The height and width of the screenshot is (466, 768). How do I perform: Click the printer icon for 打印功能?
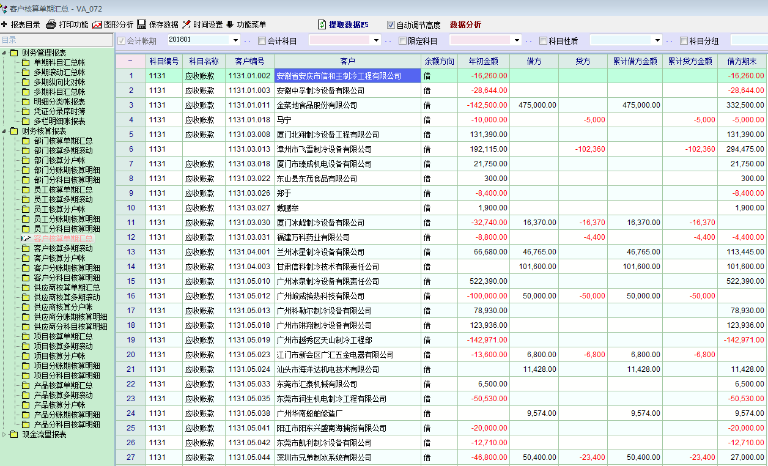pos(51,24)
